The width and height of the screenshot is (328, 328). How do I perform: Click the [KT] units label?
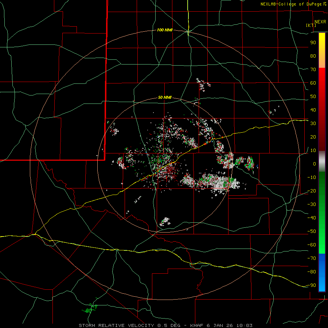coord(311,25)
